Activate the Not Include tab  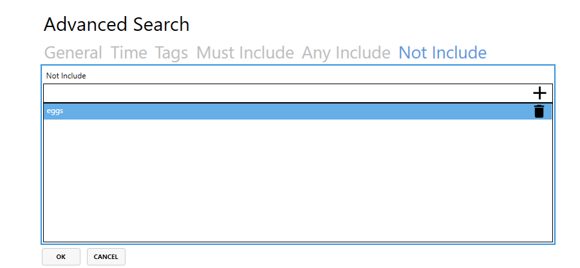coord(442,53)
